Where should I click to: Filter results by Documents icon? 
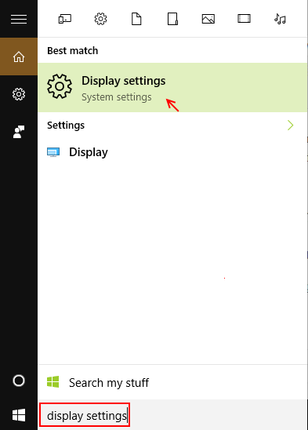tap(136, 19)
